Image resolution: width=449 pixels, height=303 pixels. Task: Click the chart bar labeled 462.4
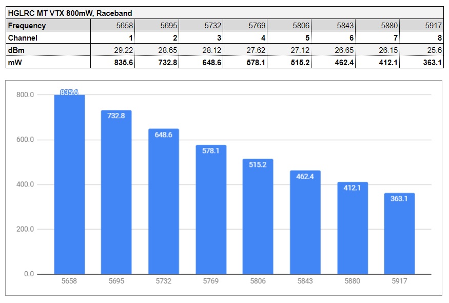[305, 222]
